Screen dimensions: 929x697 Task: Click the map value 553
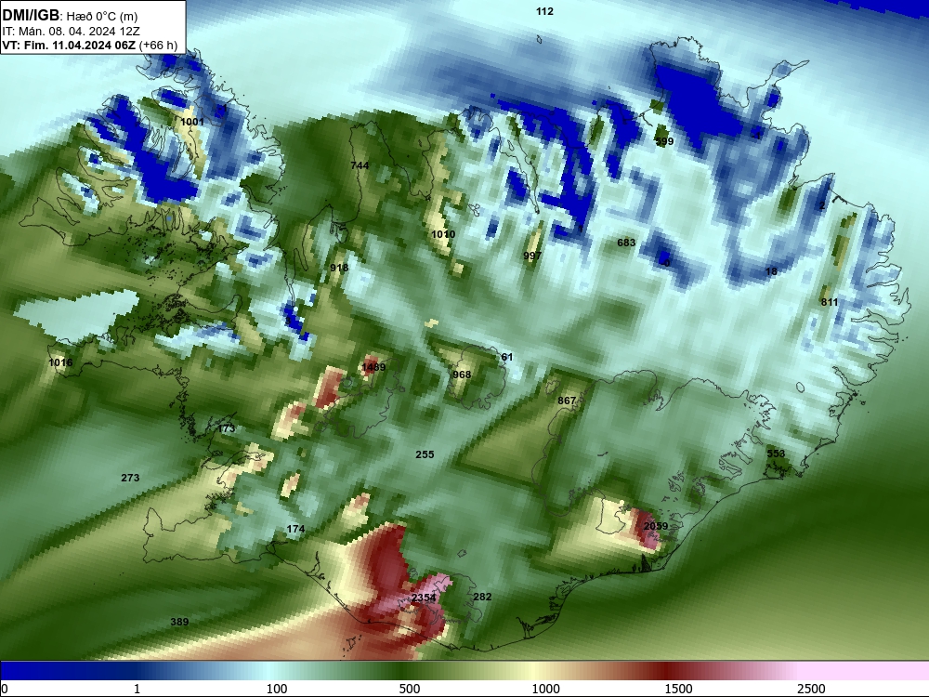[x=776, y=454]
